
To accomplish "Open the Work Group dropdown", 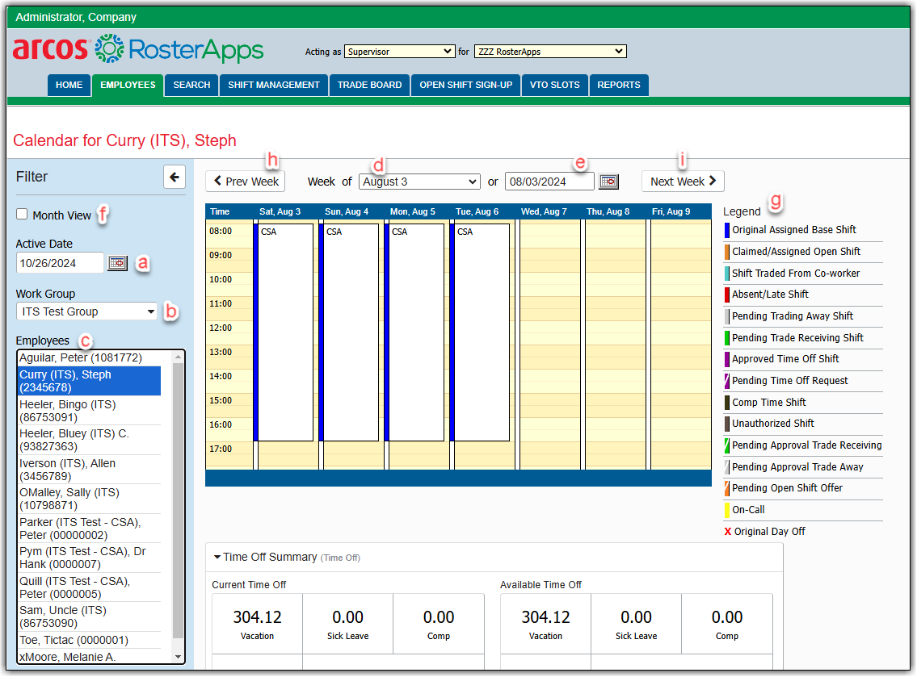I will pos(88,311).
